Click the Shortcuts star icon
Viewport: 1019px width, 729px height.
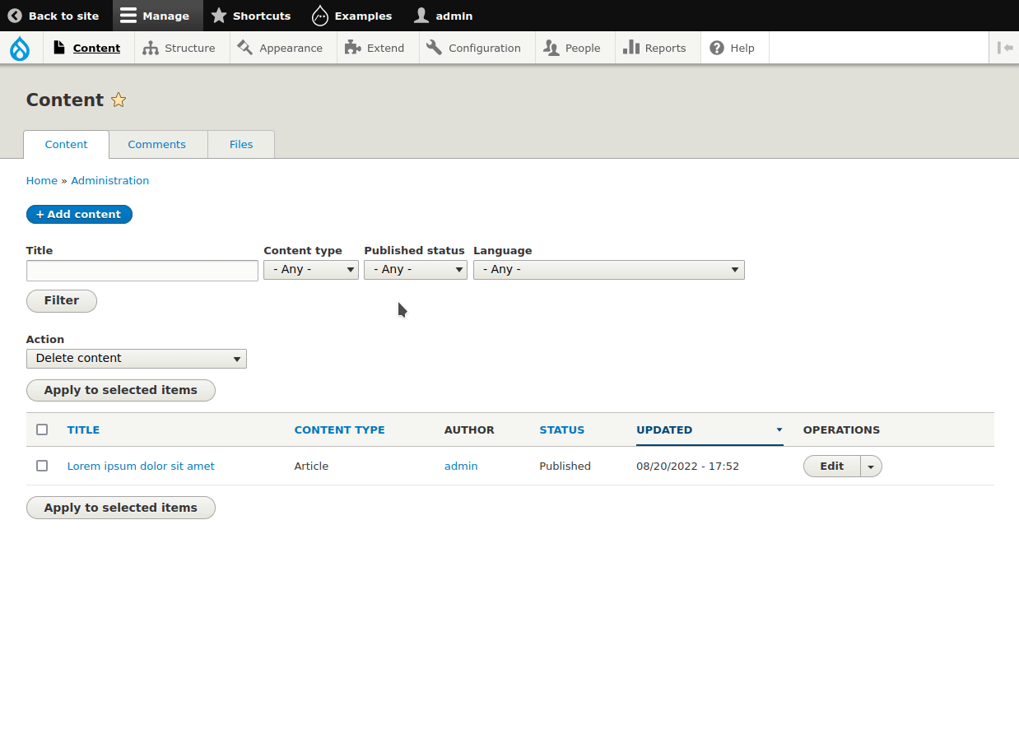pos(219,16)
